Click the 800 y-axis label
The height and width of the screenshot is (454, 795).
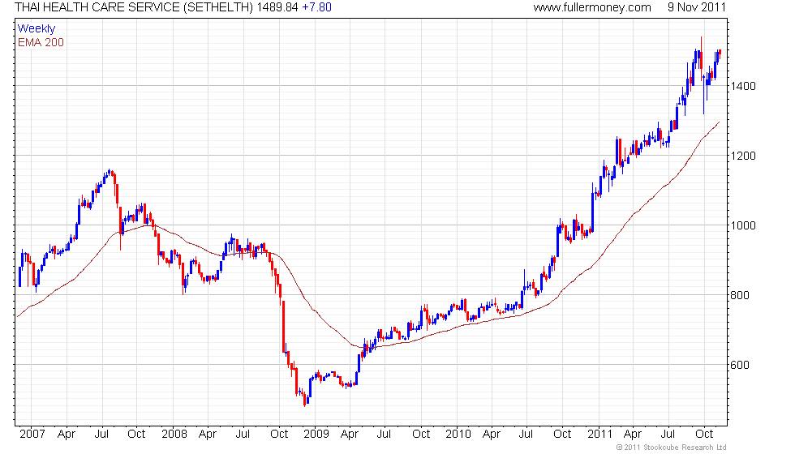coord(740,295)
